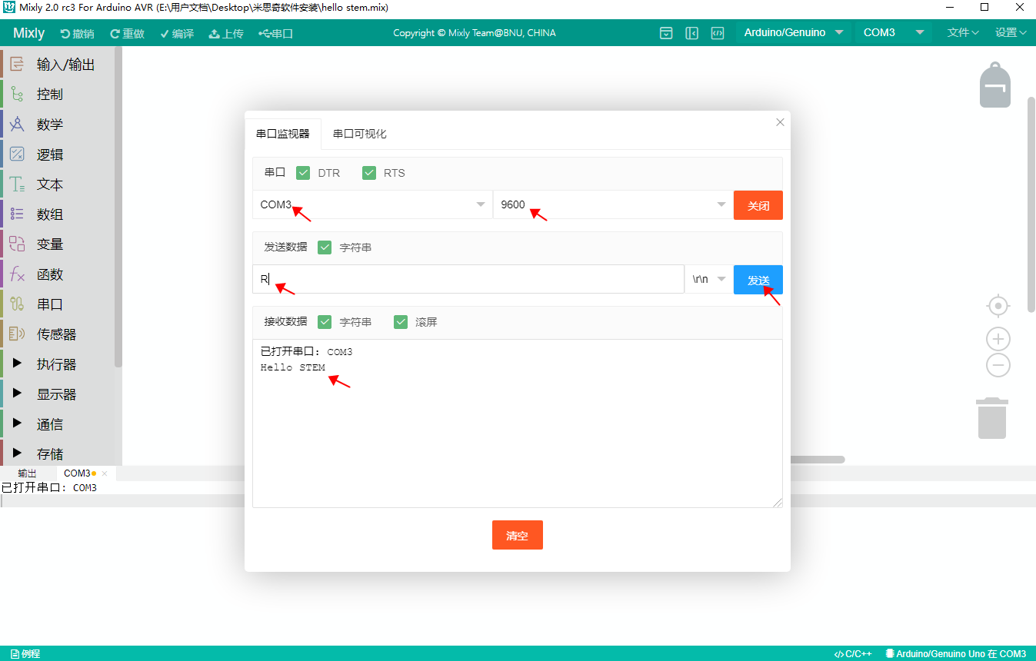Click the trash can icon

(x=992, y=418)
